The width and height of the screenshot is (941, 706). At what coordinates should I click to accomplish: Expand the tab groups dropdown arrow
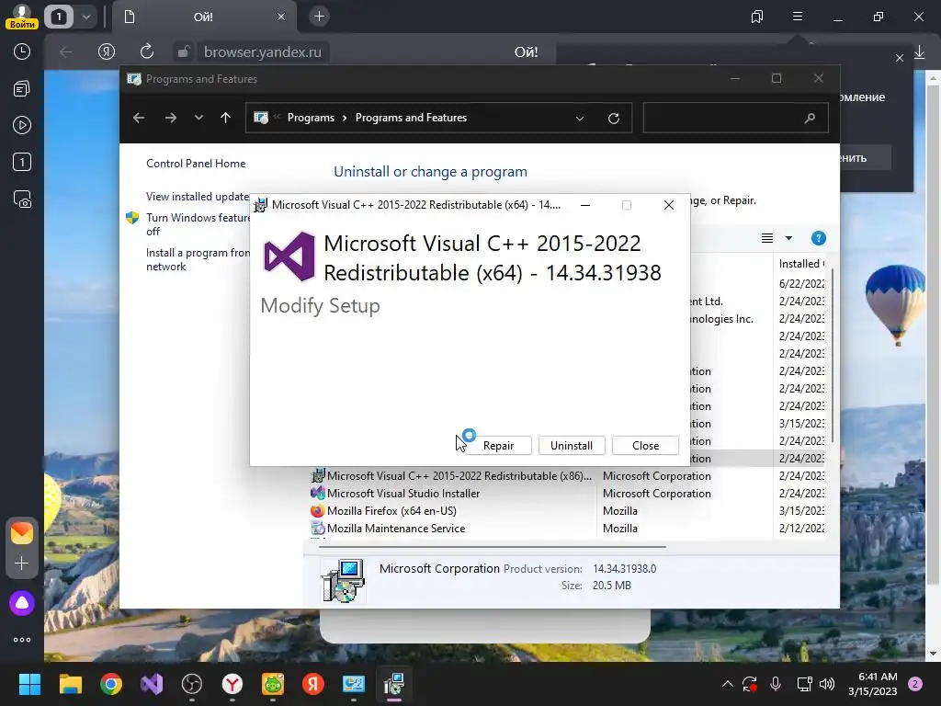86,17
